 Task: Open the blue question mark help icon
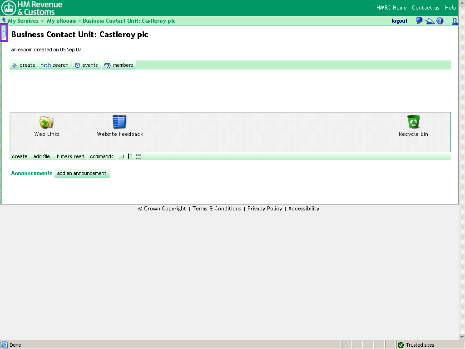tap(440, 21)
